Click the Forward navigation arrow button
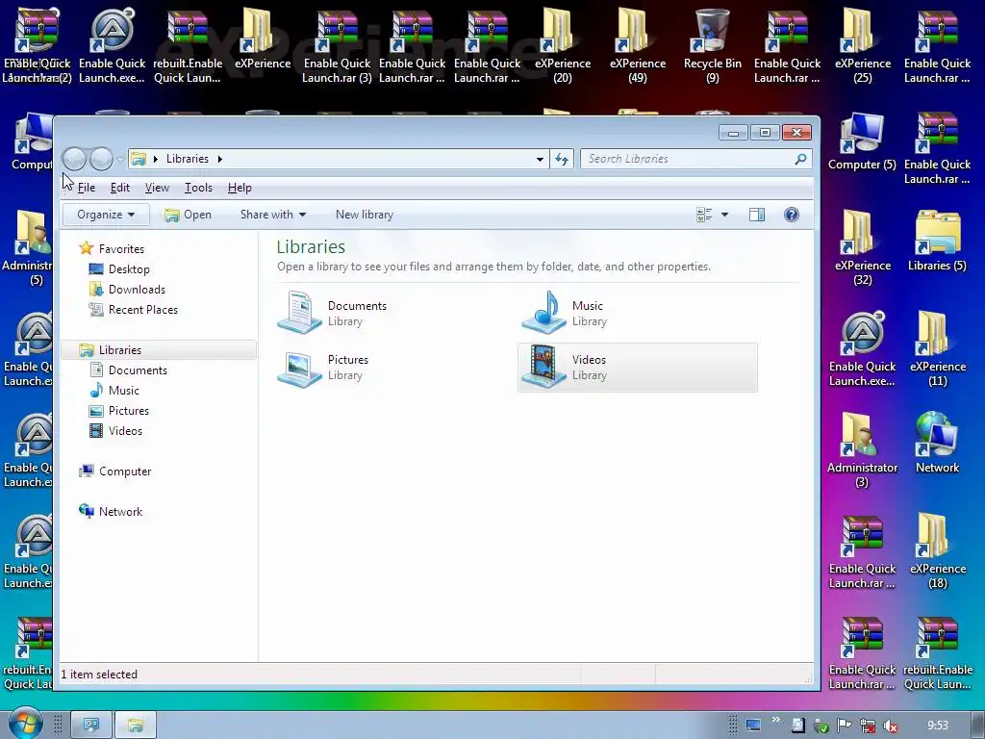Screen dimensions: 985x739 click(x=101, y=159)
